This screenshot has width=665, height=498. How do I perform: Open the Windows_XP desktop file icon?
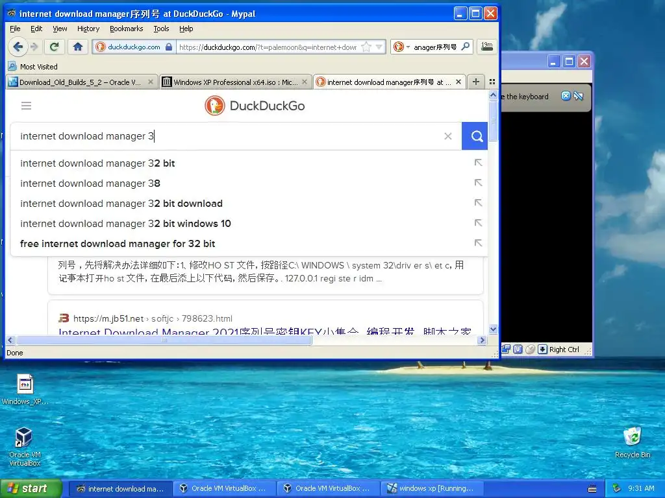pos(25,390)
